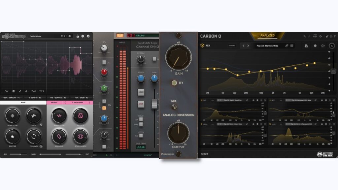Select the step curve tool in Hyperwarp
338x190 pixels.
click(33, 91)
